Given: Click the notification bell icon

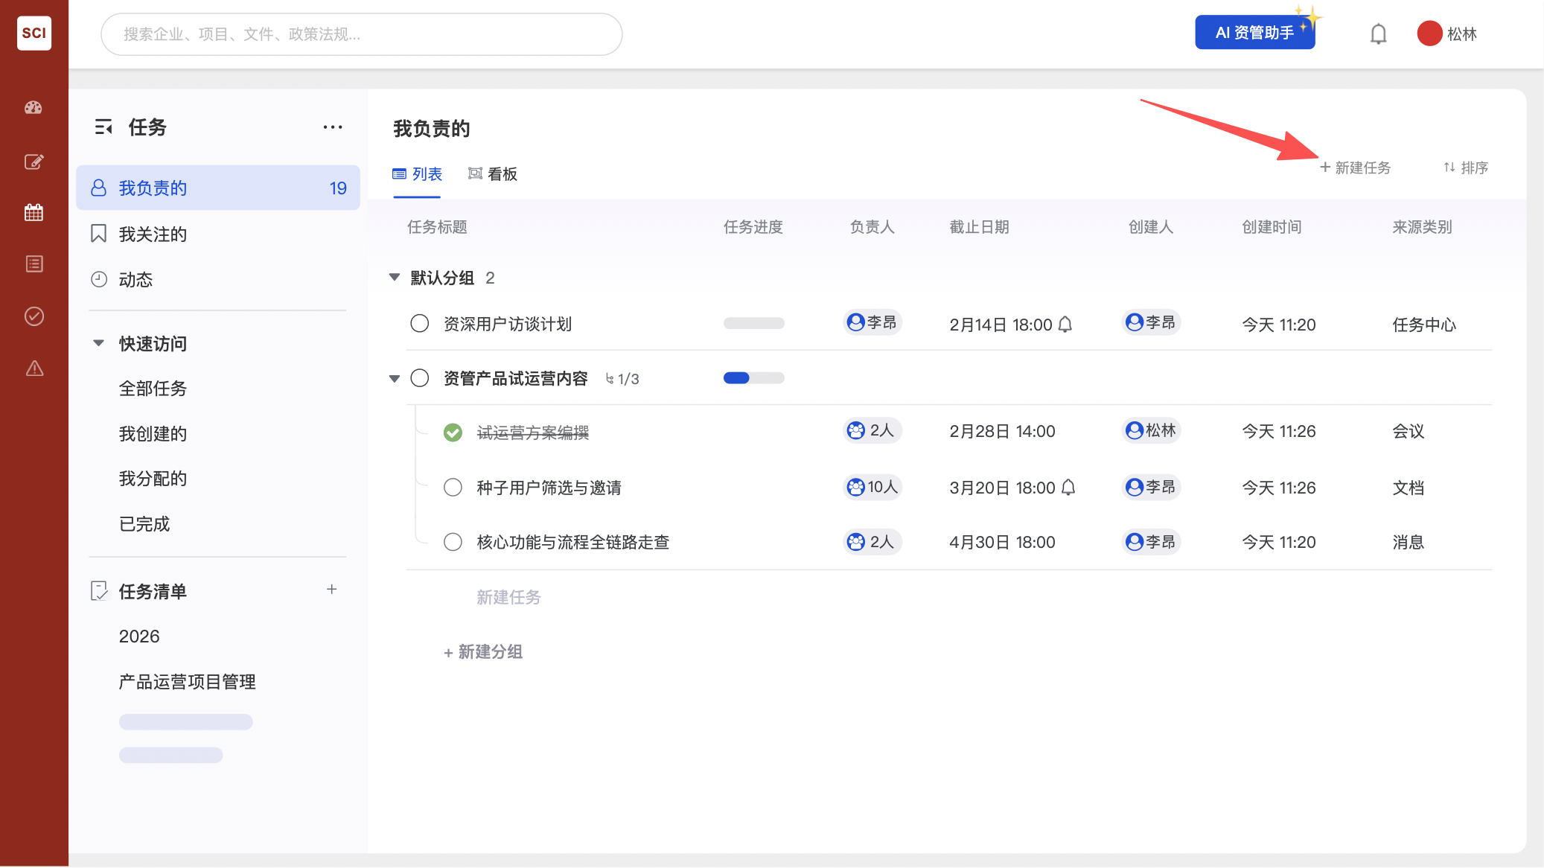Looking at the screenshot, I should pos(1378,33).
